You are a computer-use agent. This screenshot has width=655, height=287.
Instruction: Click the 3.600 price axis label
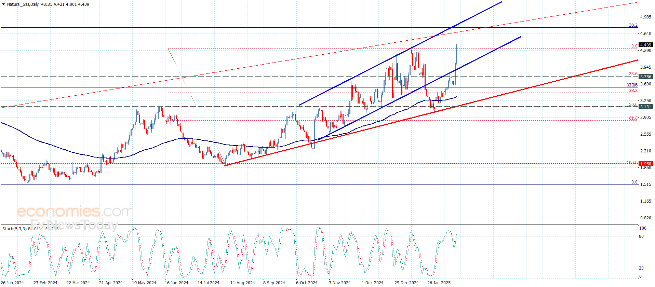point(646,84)
